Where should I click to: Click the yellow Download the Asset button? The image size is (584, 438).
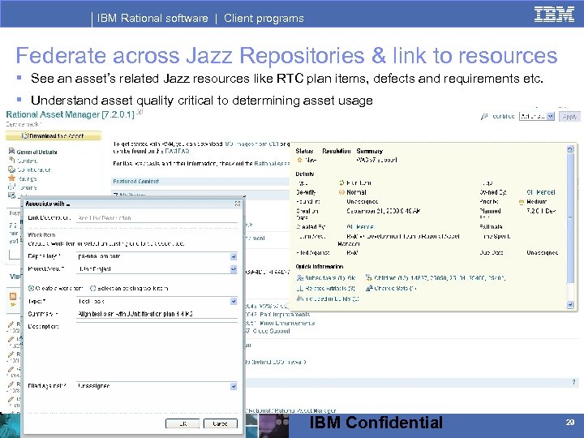pos(54,136)
